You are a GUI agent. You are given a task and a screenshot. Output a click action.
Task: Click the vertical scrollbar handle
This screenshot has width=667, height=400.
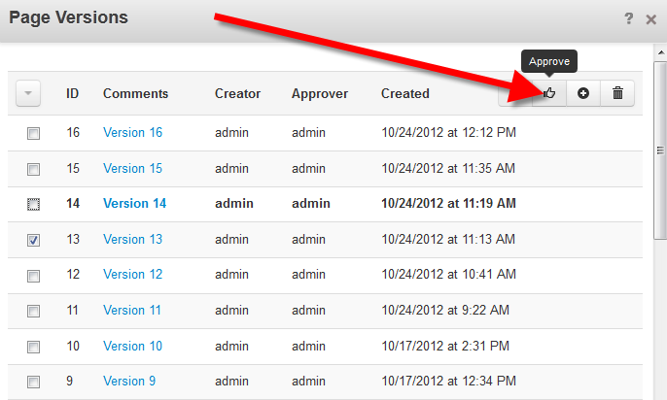[660, 150]
